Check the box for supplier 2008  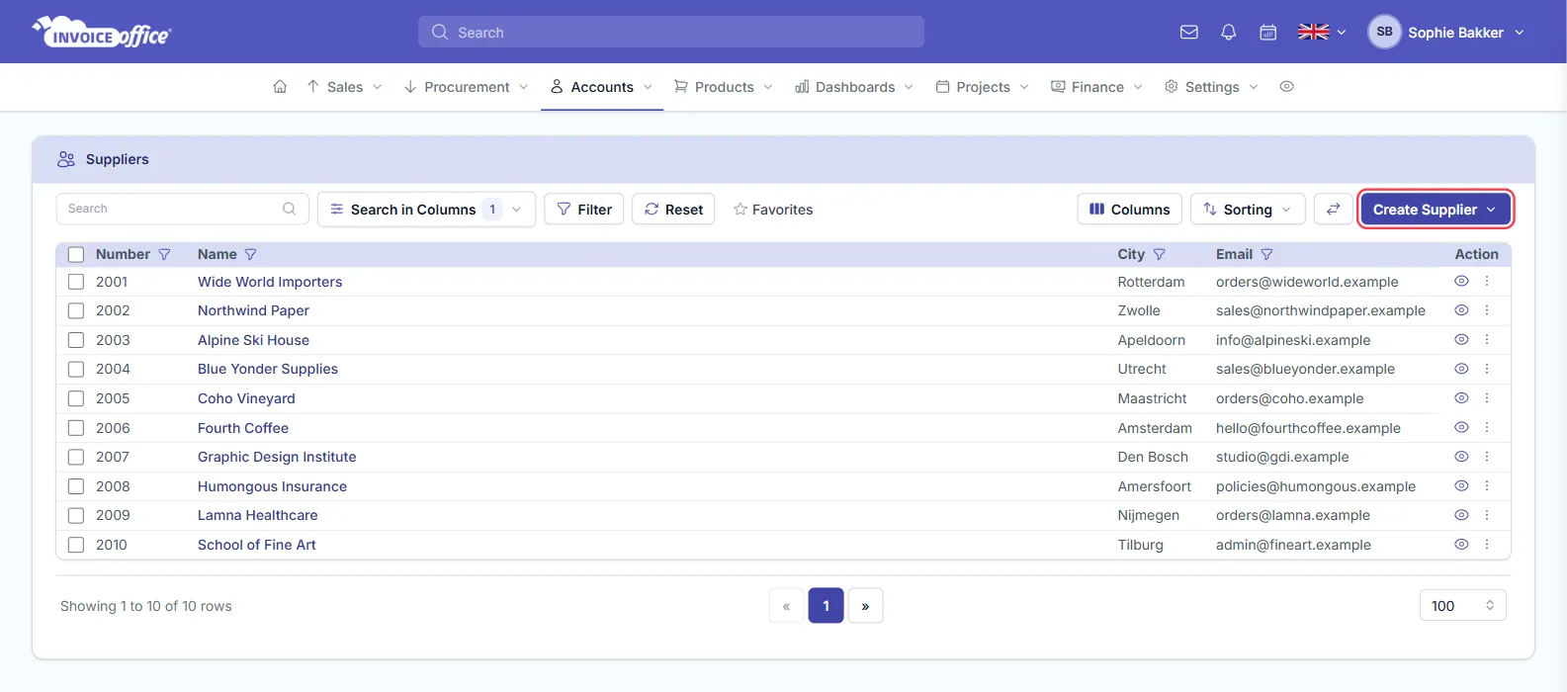[76, 486]
